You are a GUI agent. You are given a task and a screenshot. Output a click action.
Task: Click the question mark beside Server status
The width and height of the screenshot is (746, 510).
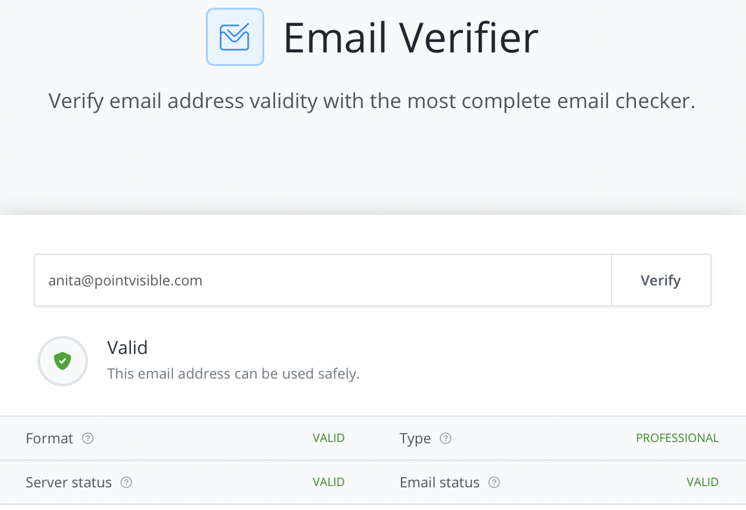[x=126, y=482]
